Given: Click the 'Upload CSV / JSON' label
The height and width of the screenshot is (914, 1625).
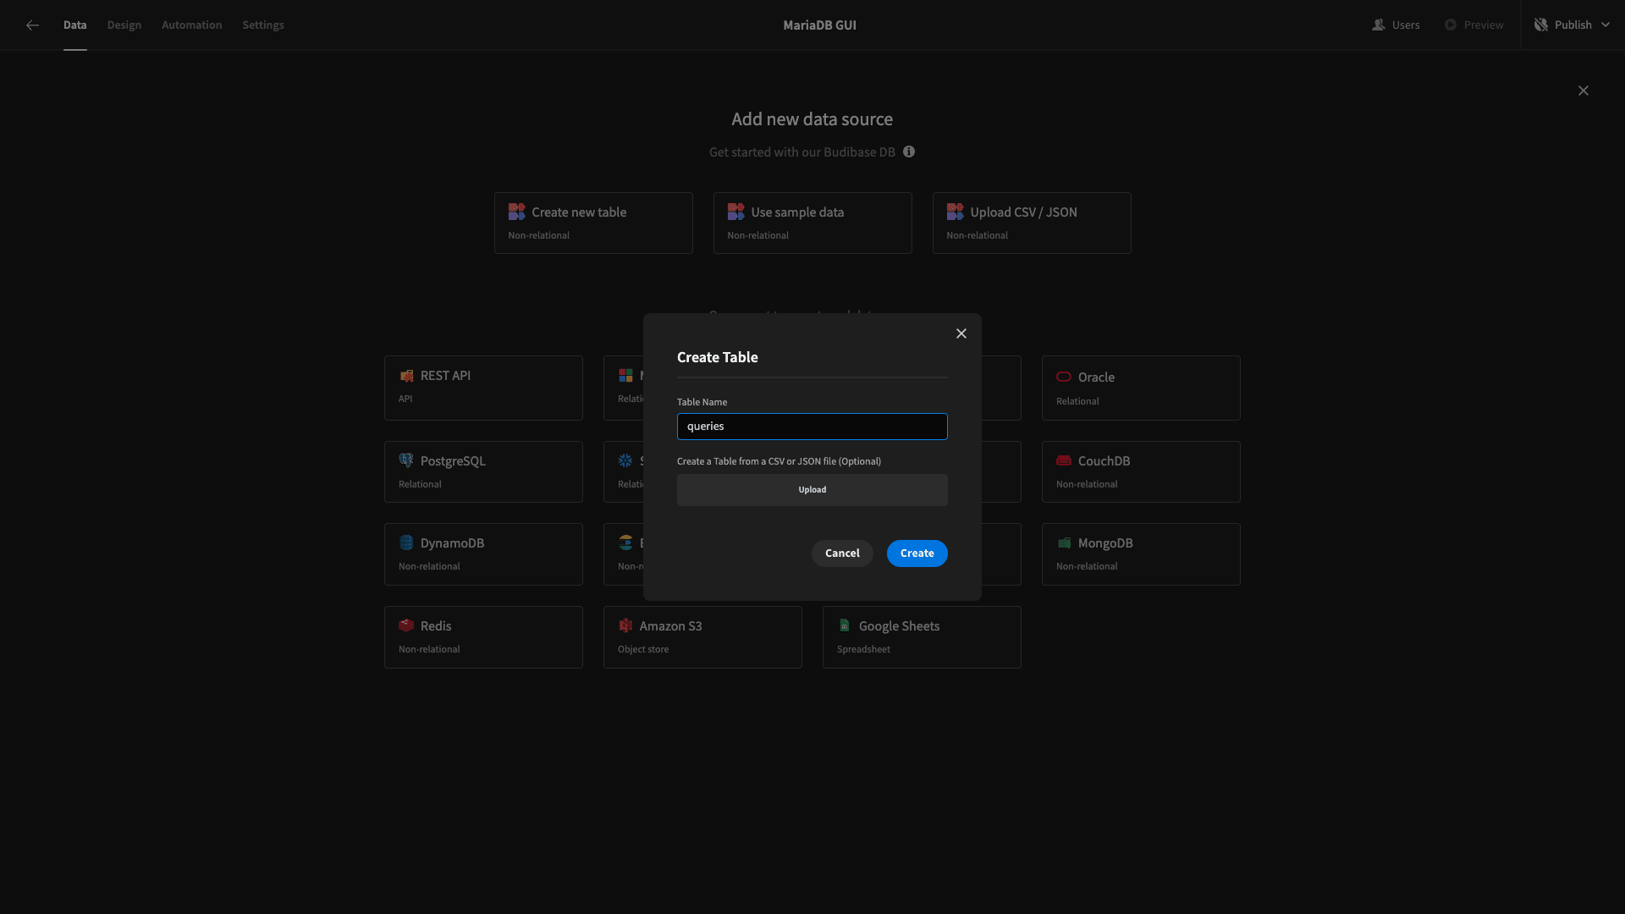Looking at the screenshot, I should (1023, 212).
